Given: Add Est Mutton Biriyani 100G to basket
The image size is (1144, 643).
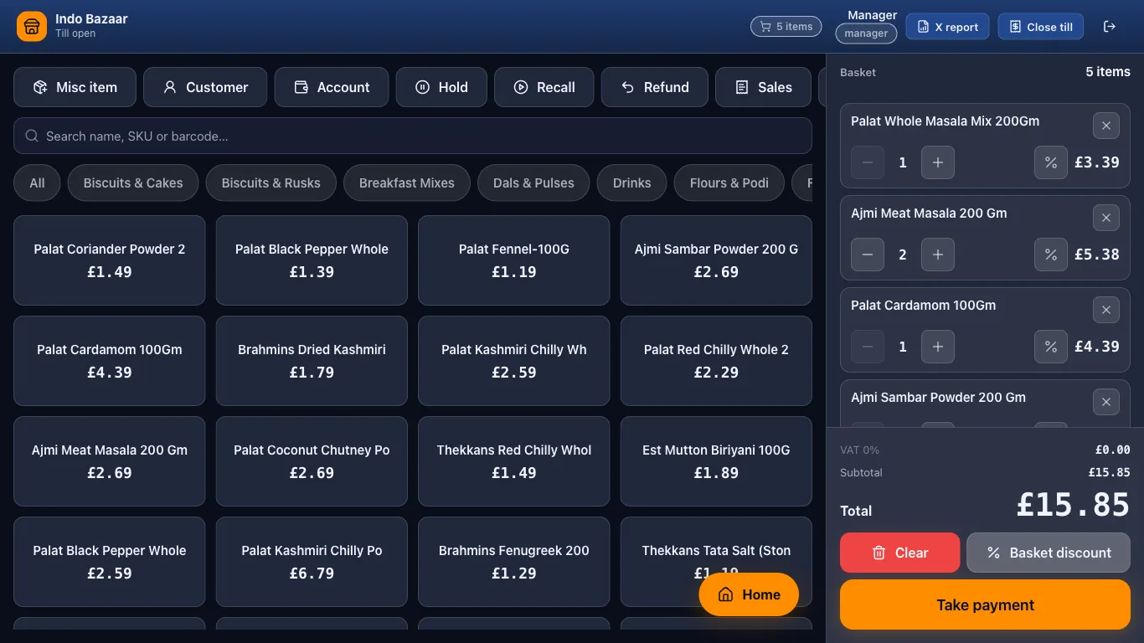Looking at the screenshot, I should pos(716,461).
